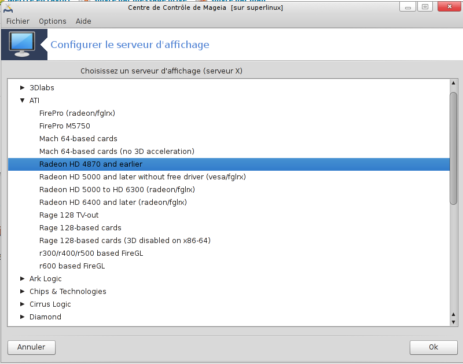The width and height of the screenshot is (463, 364).
Task: Select r300/r400/r500 based FireGL
Action: (x=229, y=253)
